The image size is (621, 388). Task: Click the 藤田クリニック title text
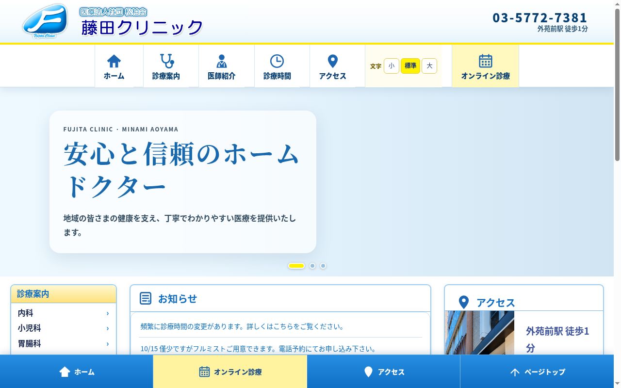pos(142,28)
